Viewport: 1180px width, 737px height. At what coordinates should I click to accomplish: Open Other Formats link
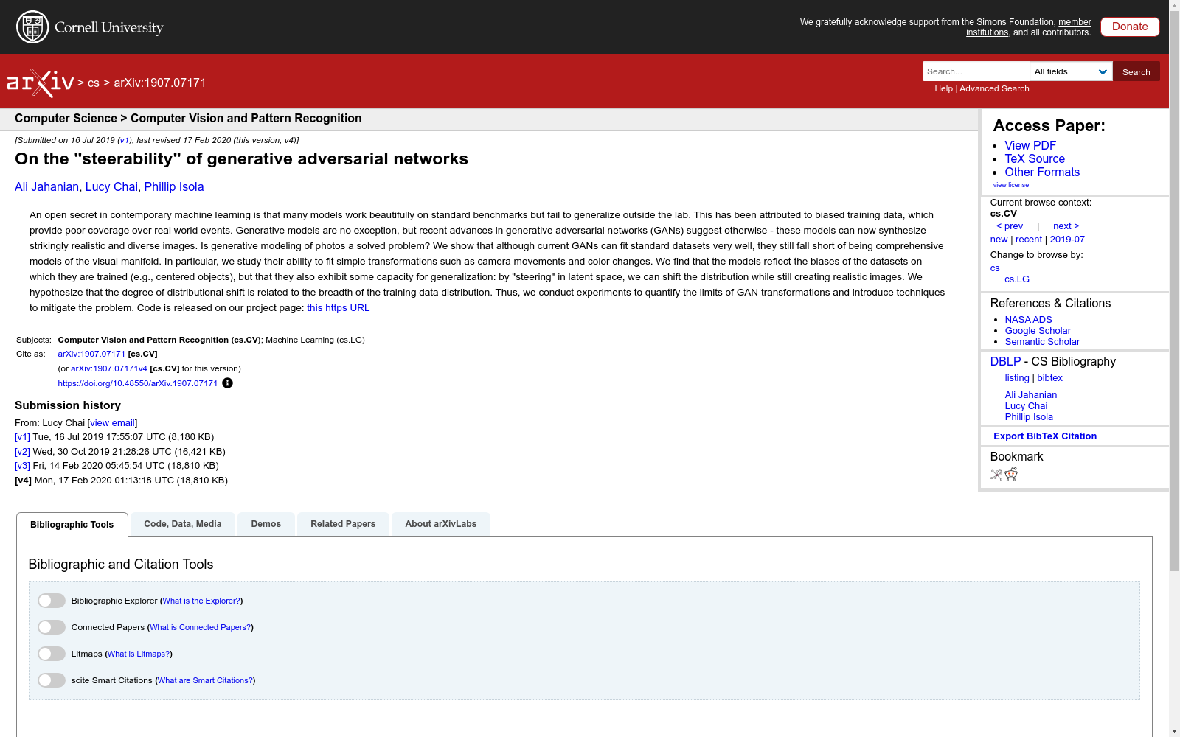click(1042, 172)
